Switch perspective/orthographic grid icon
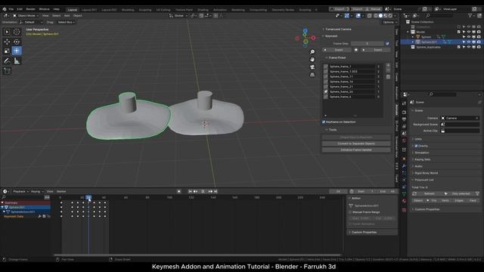Viewport: 484px width, 272px height. 312,75
